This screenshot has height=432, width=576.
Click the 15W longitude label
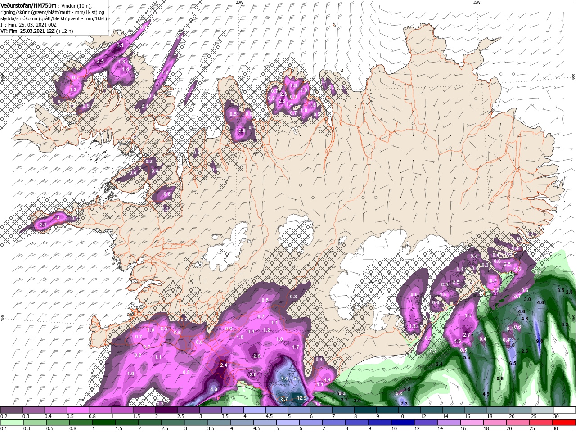pyautogui.click(x=477, y=2)
